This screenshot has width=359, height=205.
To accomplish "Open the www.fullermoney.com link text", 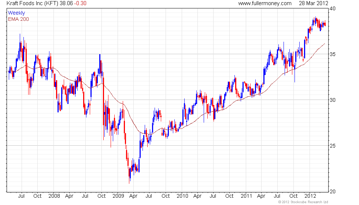I will tap(264, 3).
